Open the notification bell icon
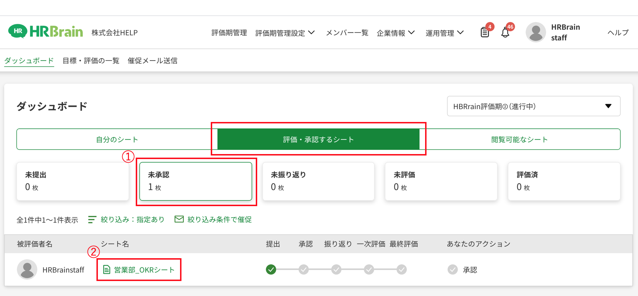The width and height of the screenshot is (638, 296). 505,32
